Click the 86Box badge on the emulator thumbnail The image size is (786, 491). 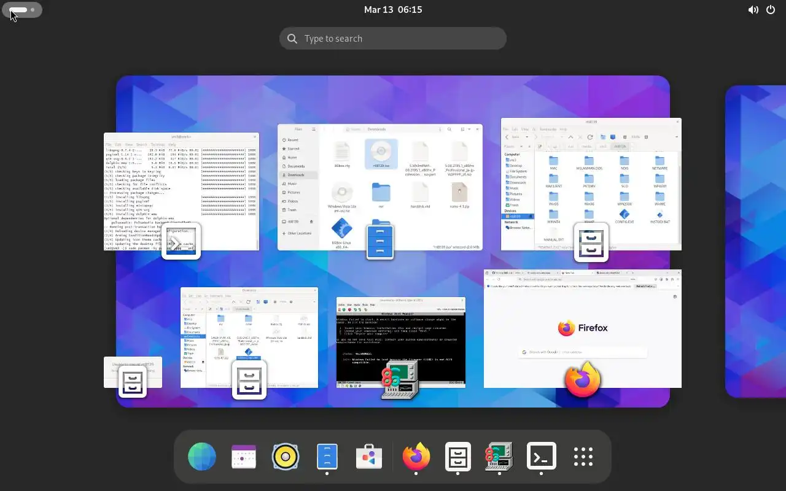pyautogui.click(x=400, y=380)
